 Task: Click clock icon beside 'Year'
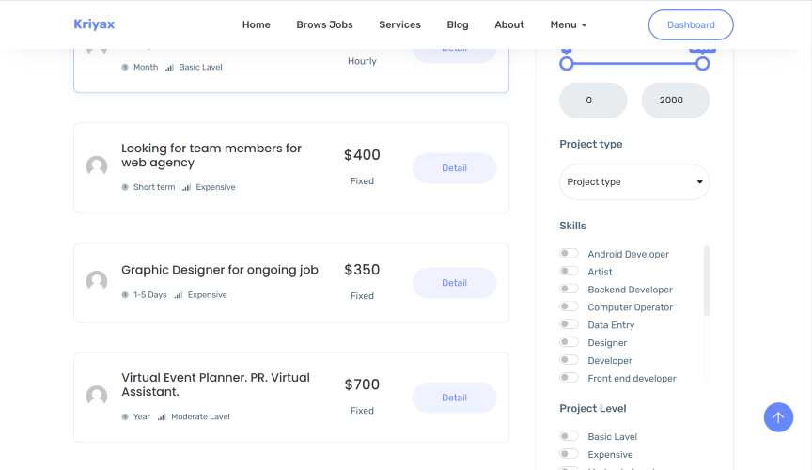[x=125, y=416]
